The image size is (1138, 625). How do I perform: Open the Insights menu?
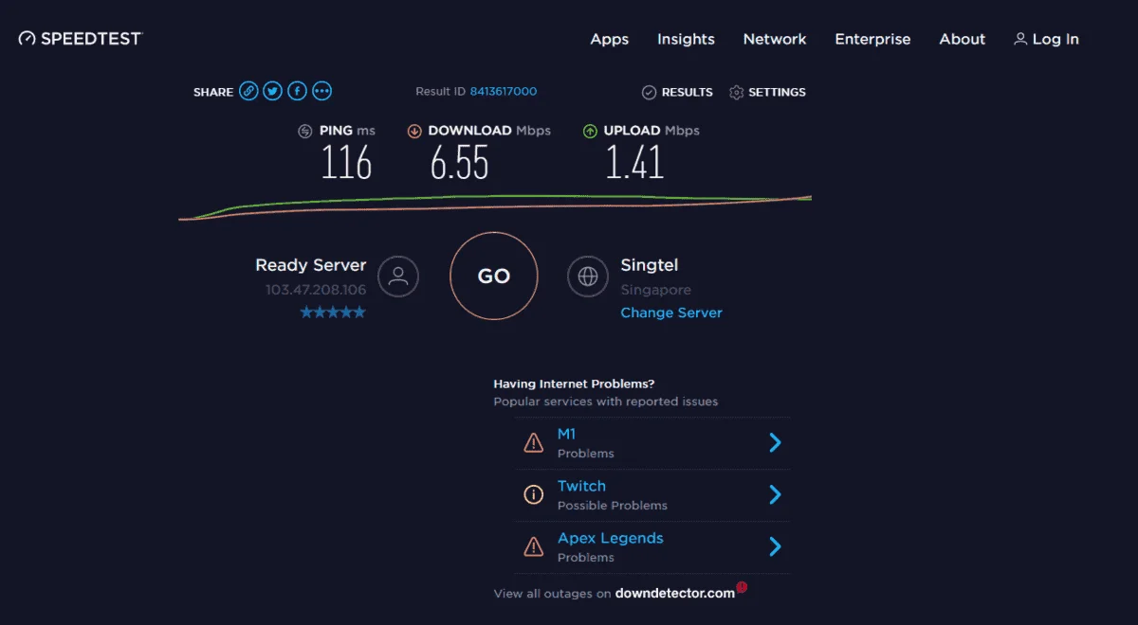pos(686,39)
